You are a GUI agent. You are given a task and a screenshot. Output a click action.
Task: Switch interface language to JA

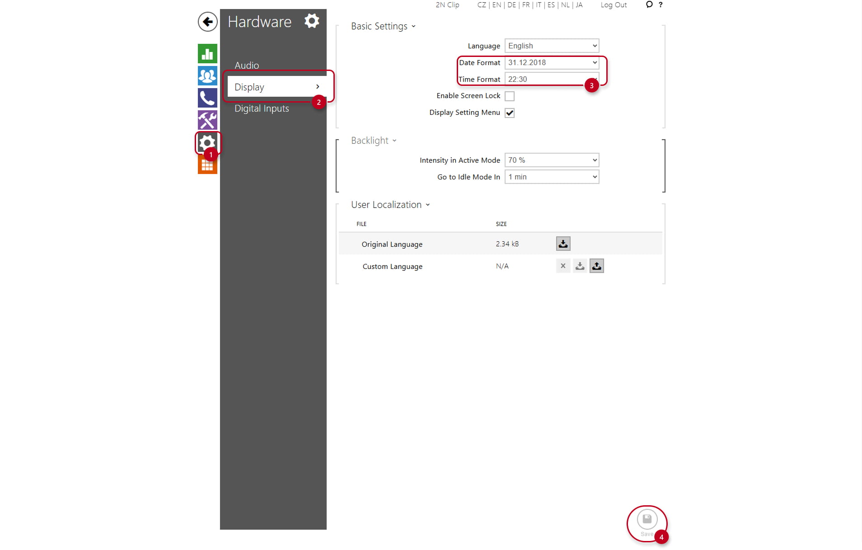coord(579,5)
